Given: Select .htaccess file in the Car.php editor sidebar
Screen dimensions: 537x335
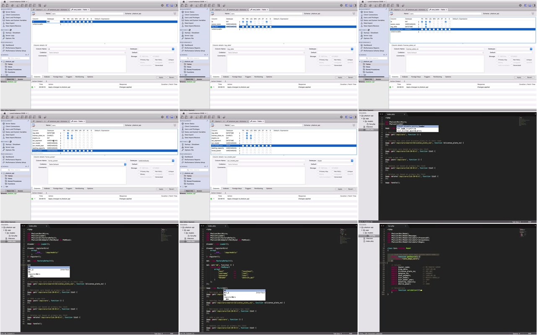Looking at the screenshot, I should click(x=370, y=238).
